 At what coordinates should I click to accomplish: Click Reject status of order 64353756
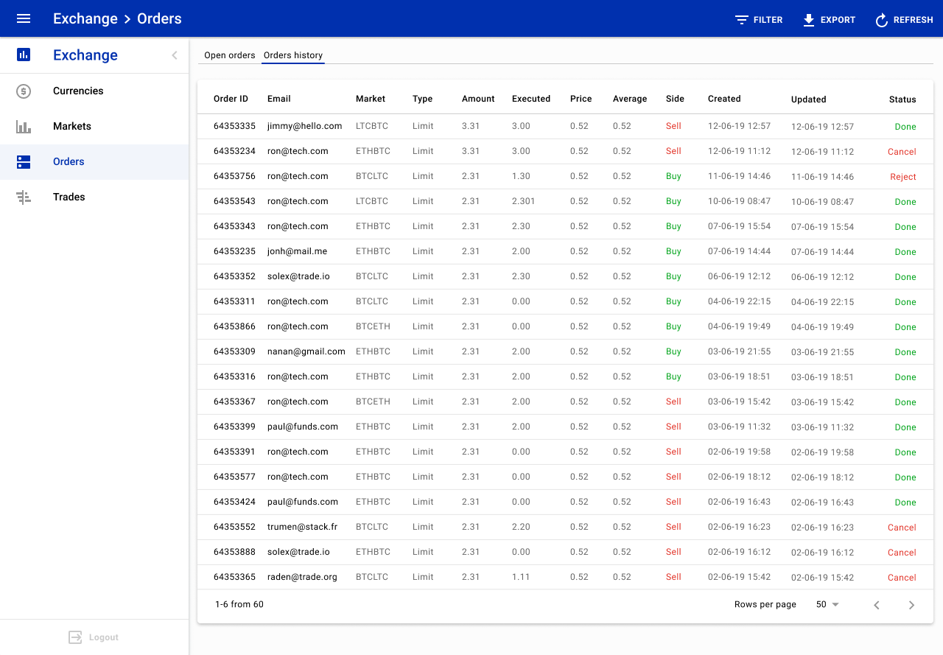click(x=903, y=177)
